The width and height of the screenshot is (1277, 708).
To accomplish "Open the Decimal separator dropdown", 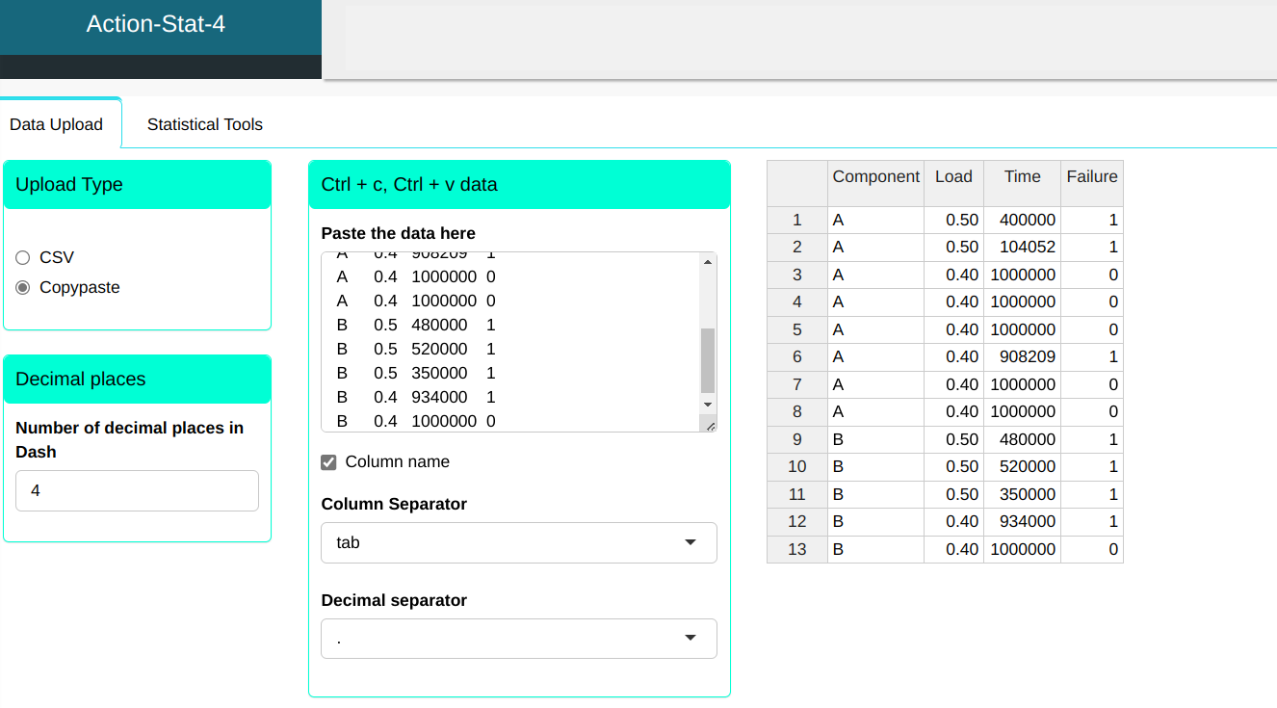I will coord(518,639).
